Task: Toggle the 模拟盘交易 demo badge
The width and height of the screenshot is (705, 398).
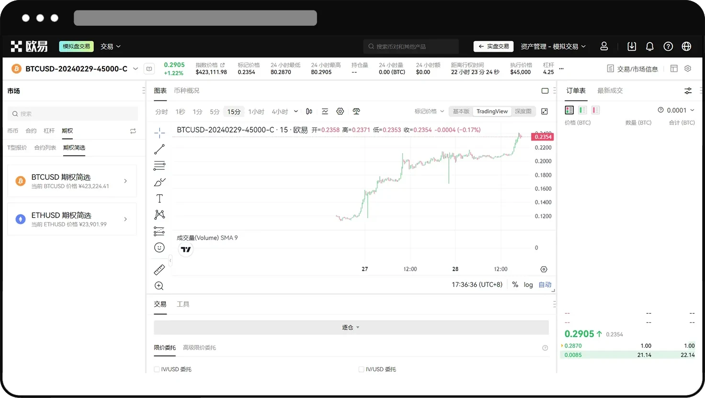Action: pyautogui.click(x=77, y=46)
